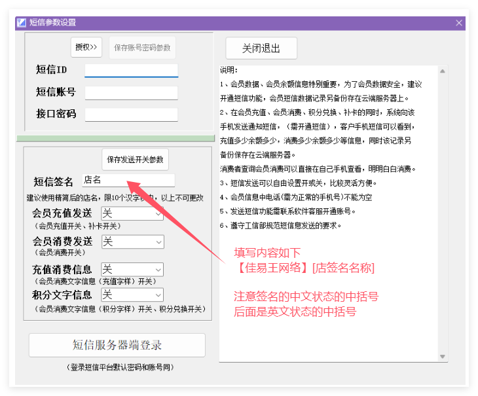Open the 积分文字信息 dropdown
The image size is (478, 396).
[x=132, y=295]
